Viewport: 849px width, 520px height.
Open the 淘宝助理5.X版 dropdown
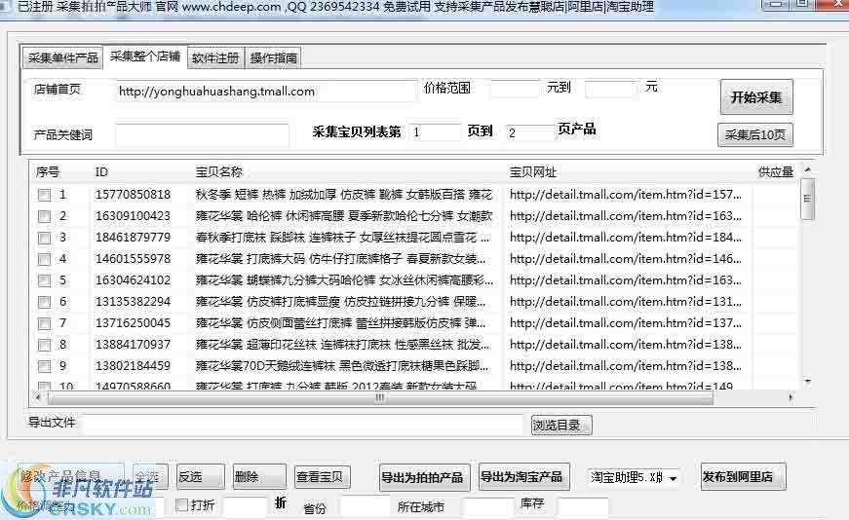click(634, 478)
